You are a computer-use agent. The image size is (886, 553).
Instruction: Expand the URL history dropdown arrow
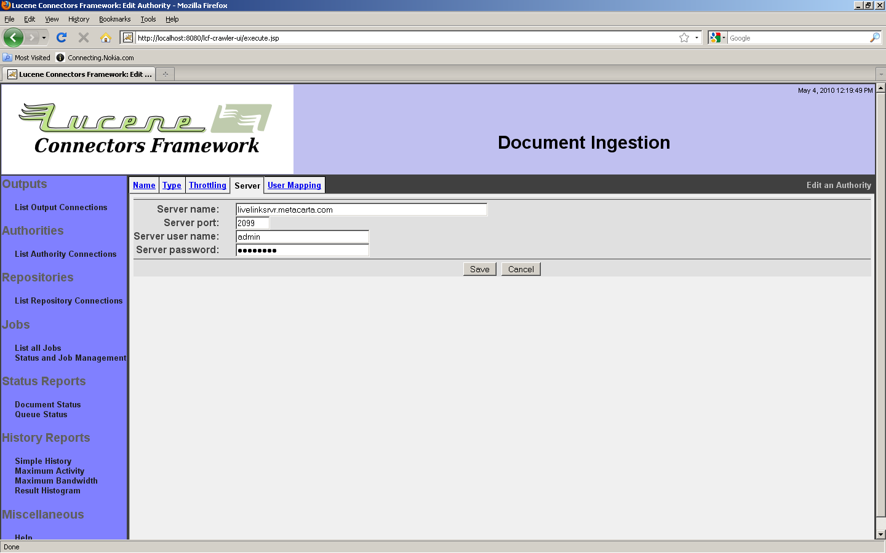point(696,37)
